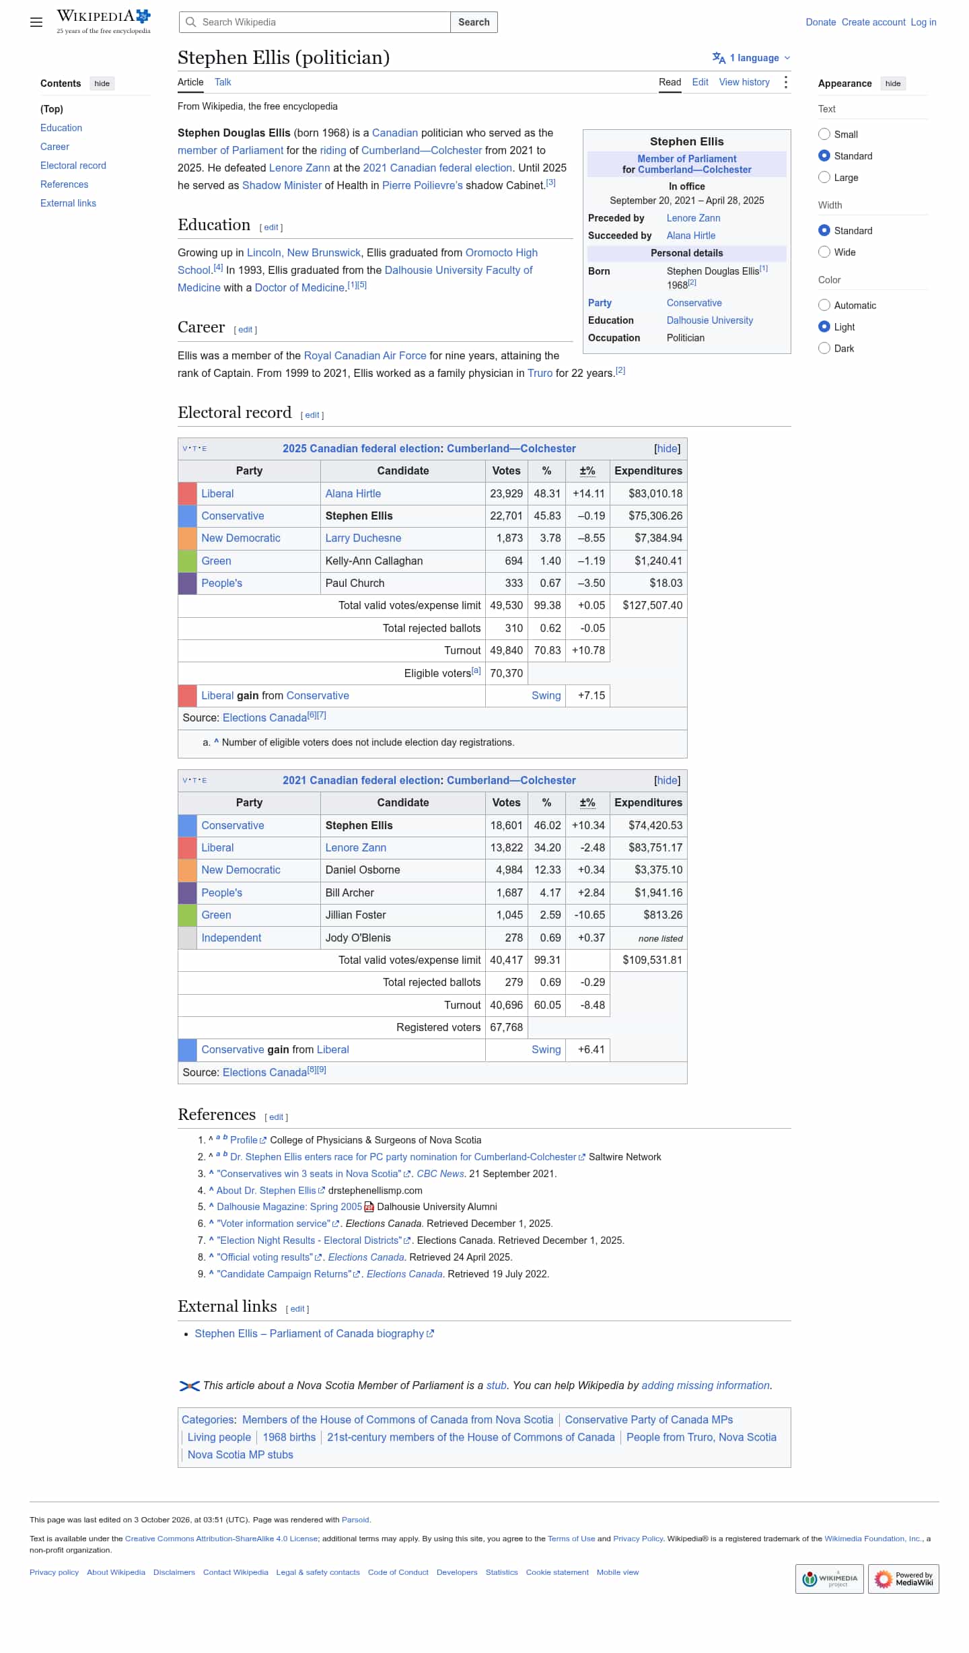Focus the Search Wikipedia input field
Image resolution: width=969 pixels, height=1653 pixels.
315,22
